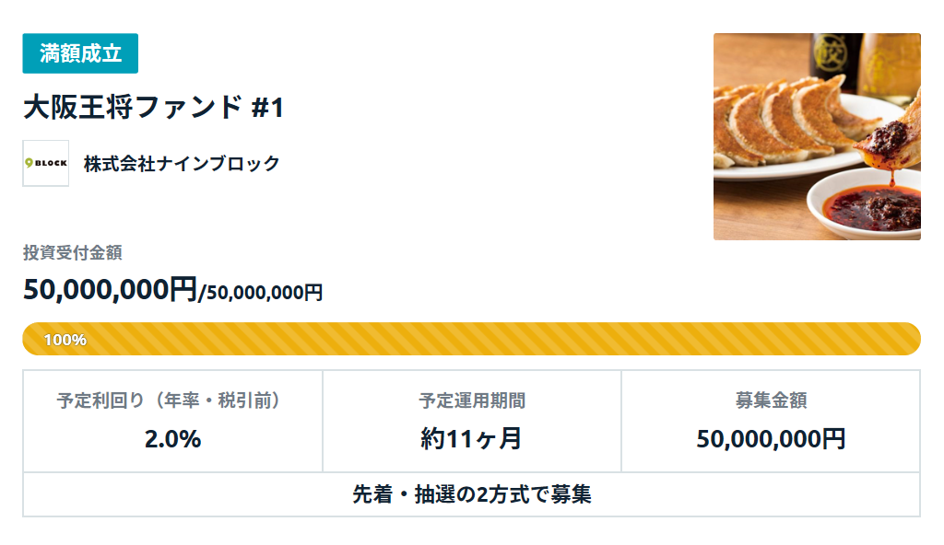Viewport: 944px width, 545px height.
Task: Open the gyoza dumpling fund thumbnail image
Action: 817,136
